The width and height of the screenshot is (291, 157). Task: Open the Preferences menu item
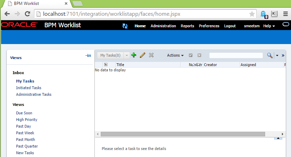[x=209, y=26]
